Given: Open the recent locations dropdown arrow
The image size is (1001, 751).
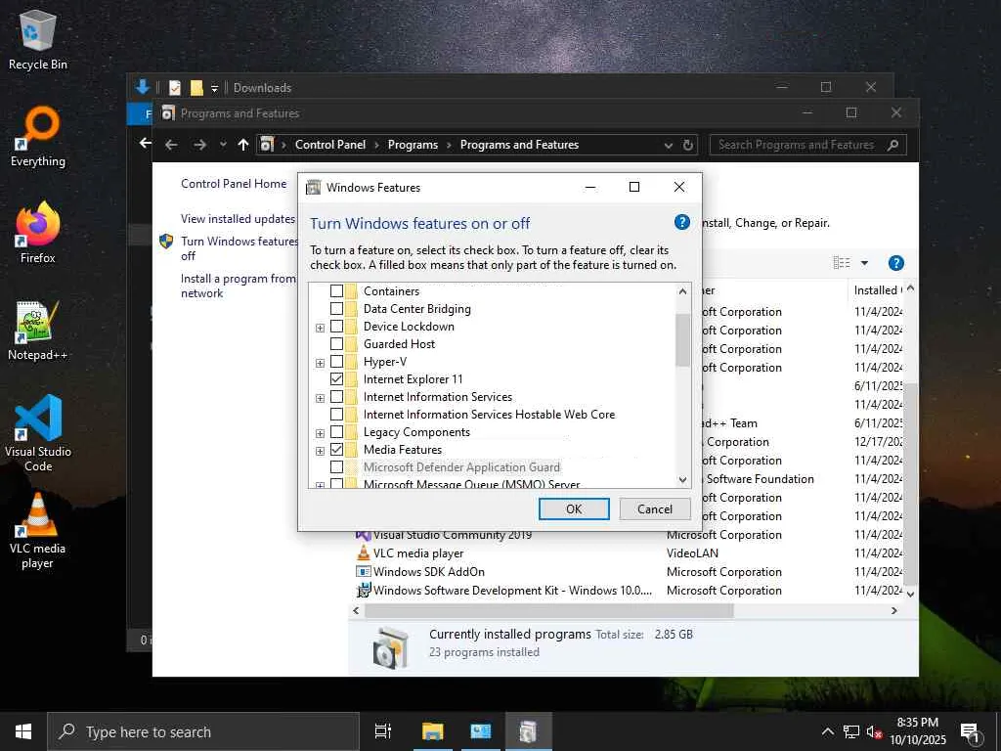Looking at the screenshot, I should [x=223, y=145].
